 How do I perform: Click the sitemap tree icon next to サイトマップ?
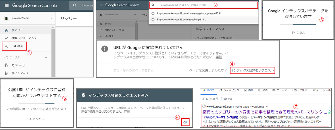coord(7,73)
